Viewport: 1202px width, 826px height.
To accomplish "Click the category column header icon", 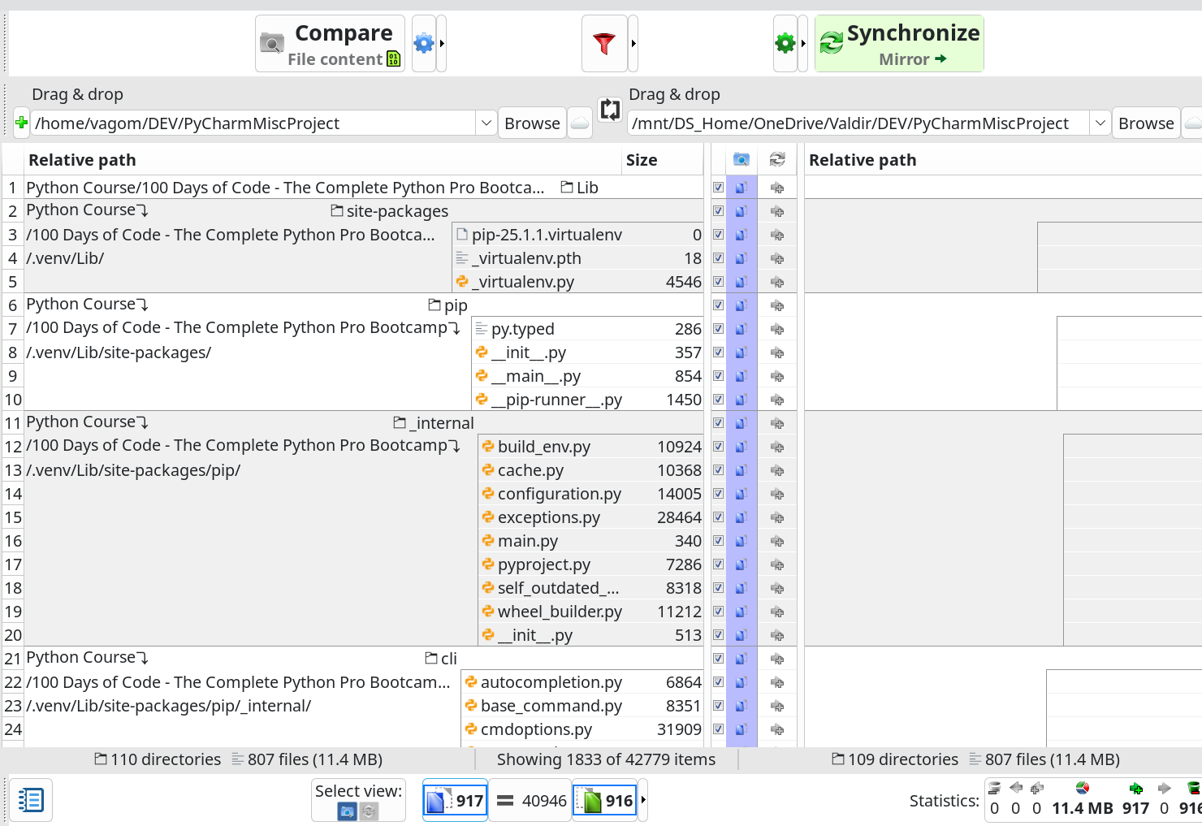I will [x=741, y=160].
